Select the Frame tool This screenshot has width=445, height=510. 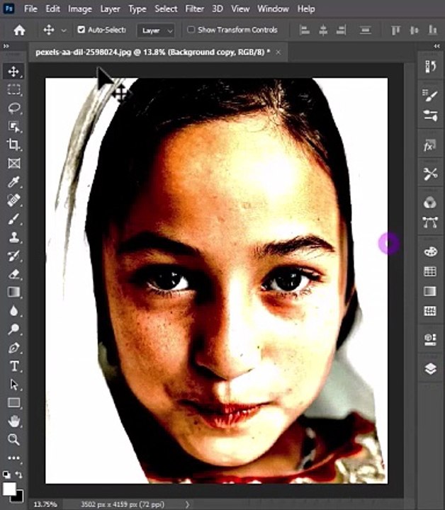[13, 163]
